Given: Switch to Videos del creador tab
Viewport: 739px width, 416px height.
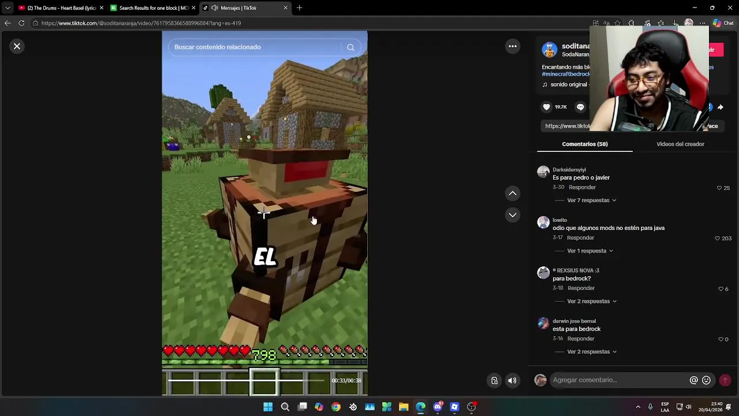Looking at the screenshot, I should click(680, 144).
